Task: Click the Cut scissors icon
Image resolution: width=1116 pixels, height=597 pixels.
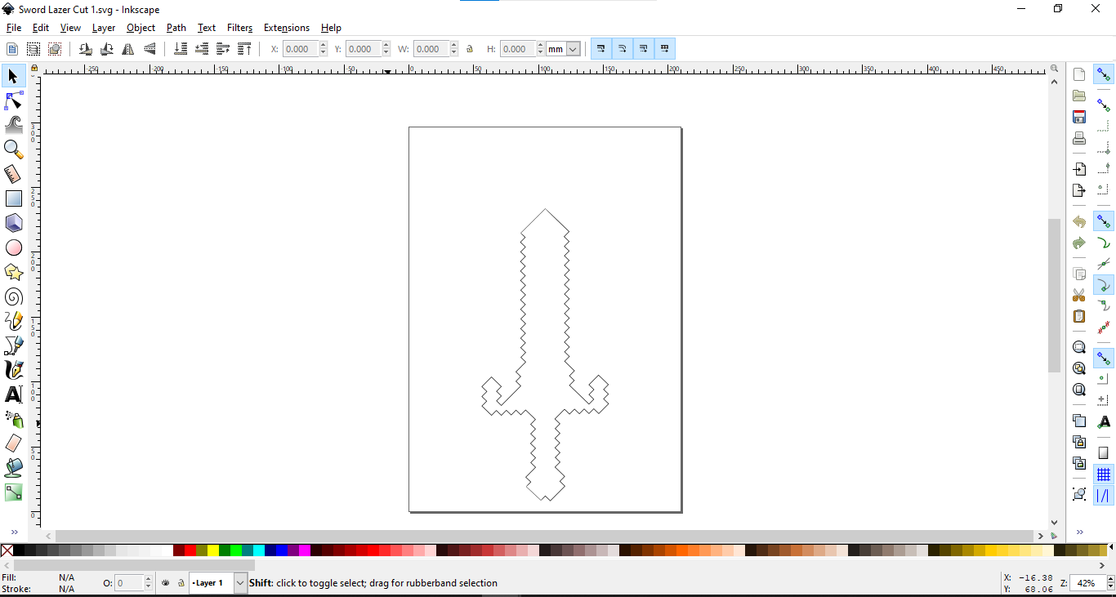Action: [1079, 295]
